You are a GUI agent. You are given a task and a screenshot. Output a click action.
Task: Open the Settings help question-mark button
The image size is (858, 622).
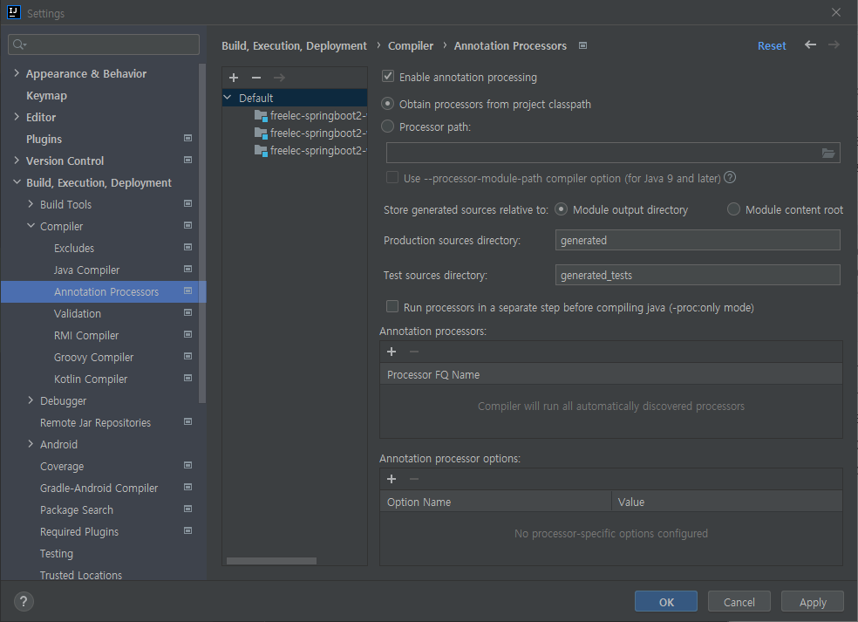click(23, 602)
